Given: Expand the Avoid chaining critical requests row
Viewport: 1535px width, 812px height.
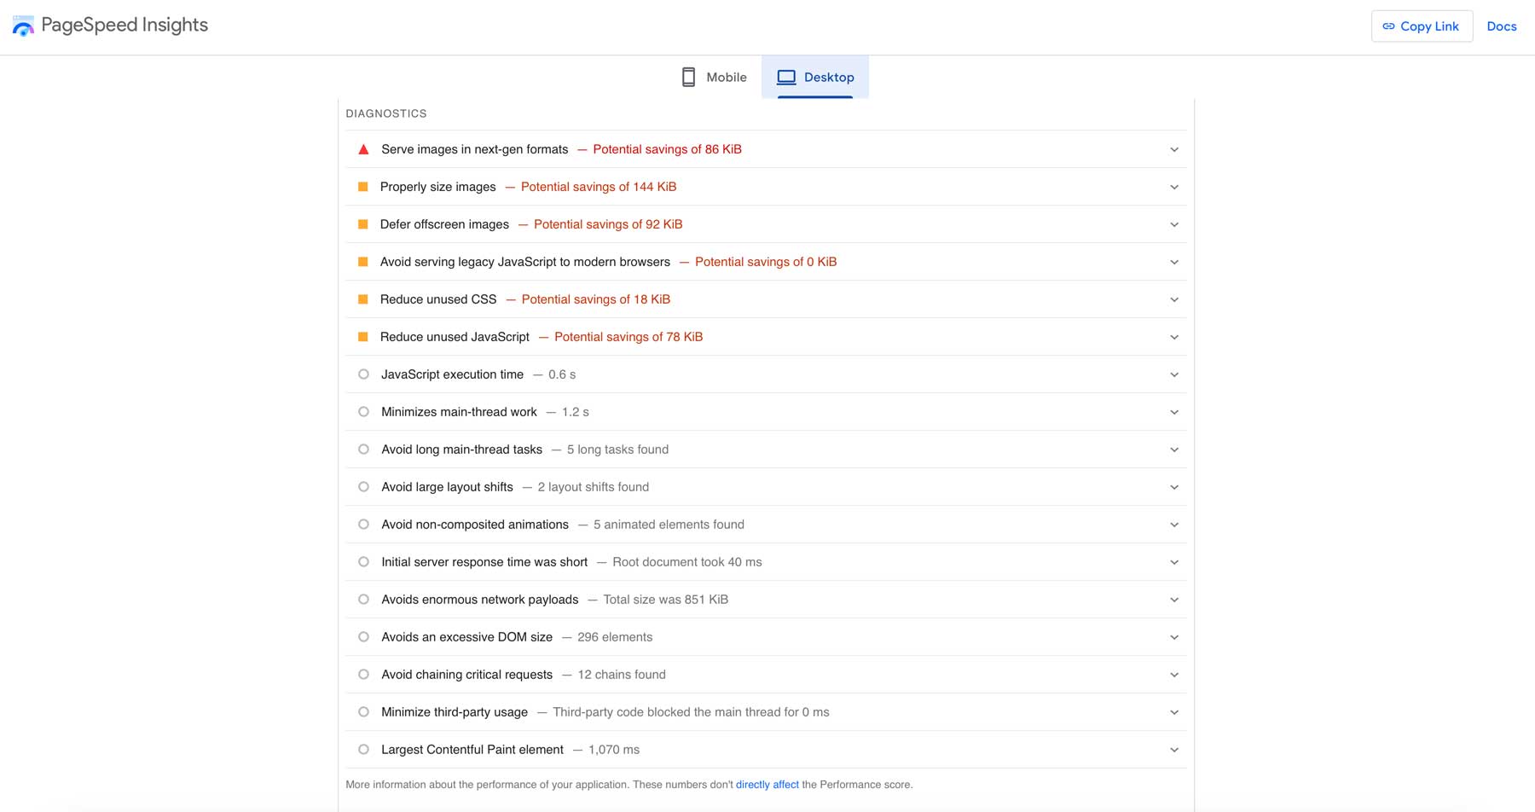Looking at the screenshot, I should 1174,674.
